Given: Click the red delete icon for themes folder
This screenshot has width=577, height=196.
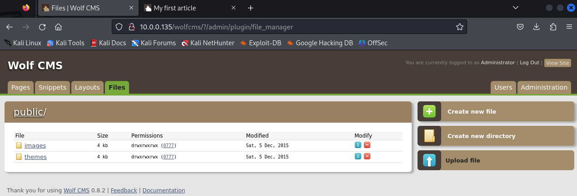Looking at the screenshot, I should click(x=367, y=157).
